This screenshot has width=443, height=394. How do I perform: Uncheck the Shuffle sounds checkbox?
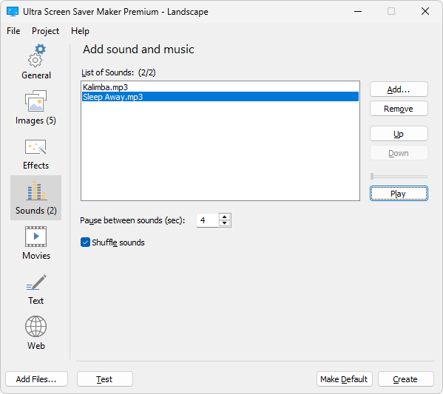(x=85, y=242)
